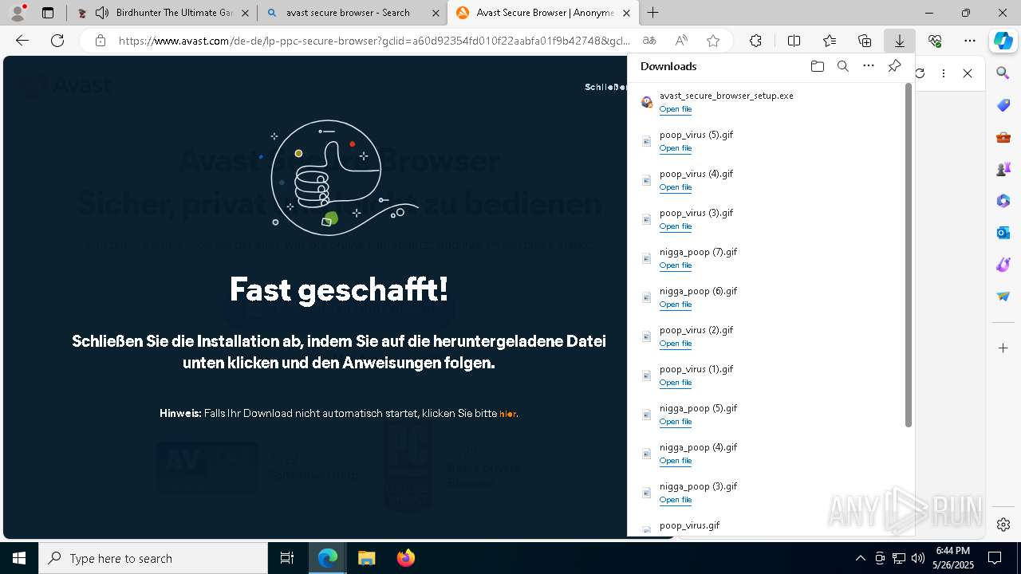
Task: Open the Favorites list icon
Action: click(830, 41)
